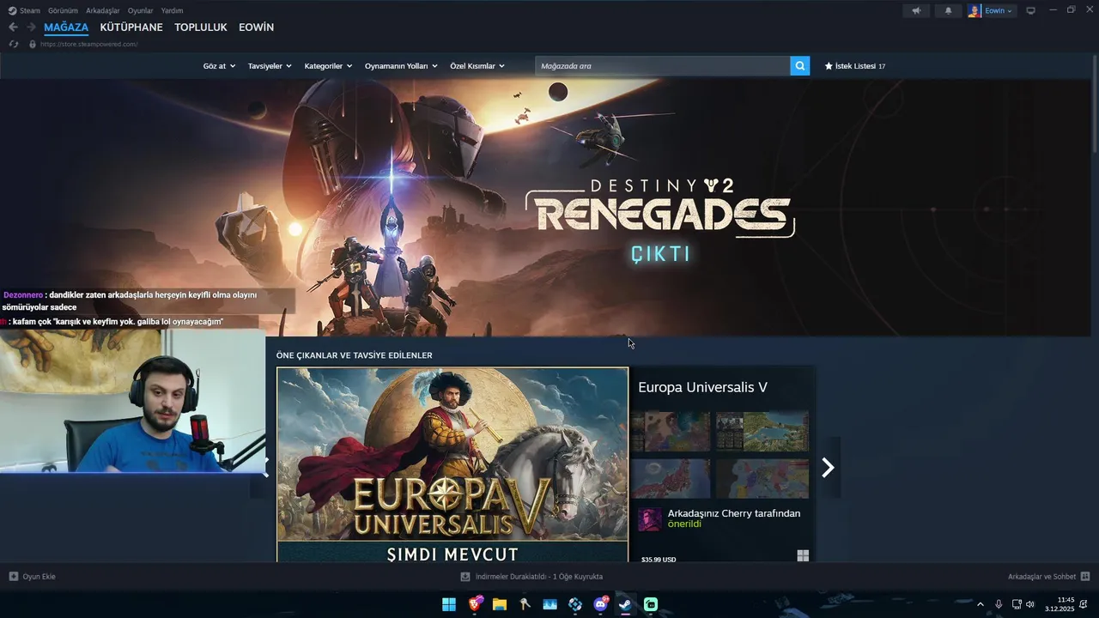Open the Arkadaşlar menu
The image size is (1099, 618).
point(103,10)
